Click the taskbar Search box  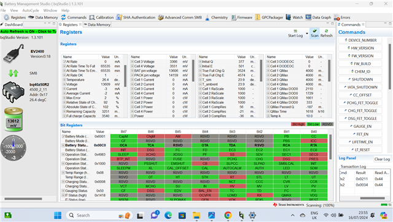[x=99, y=215]
